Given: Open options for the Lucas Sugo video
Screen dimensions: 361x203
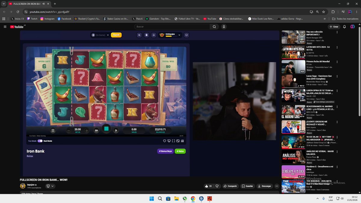Looking at the screenshot, I should point(337,76).
